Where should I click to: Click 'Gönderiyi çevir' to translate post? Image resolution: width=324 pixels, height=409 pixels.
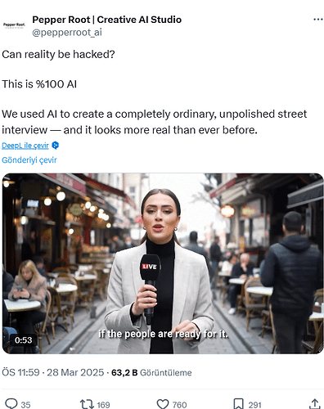pos(29,160)
